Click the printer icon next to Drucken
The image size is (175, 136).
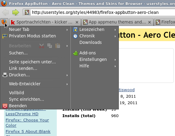(5, 75)
